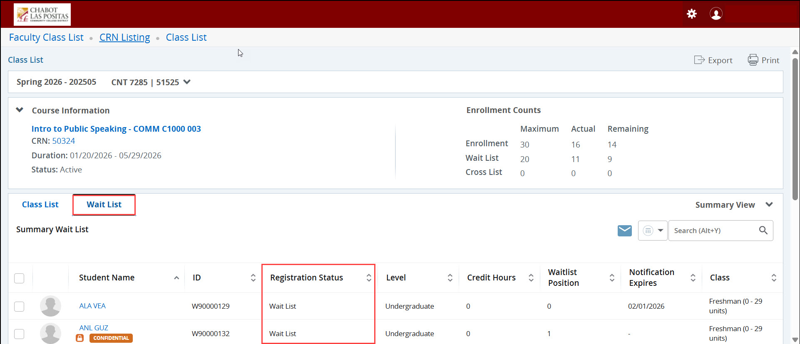Click the Print icon
800x344 pixels.
click(x=753, y=60)
